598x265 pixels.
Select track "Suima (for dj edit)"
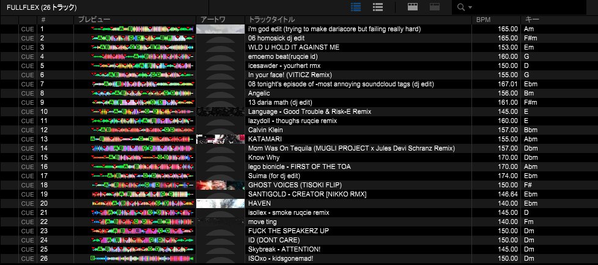[274, 176]
